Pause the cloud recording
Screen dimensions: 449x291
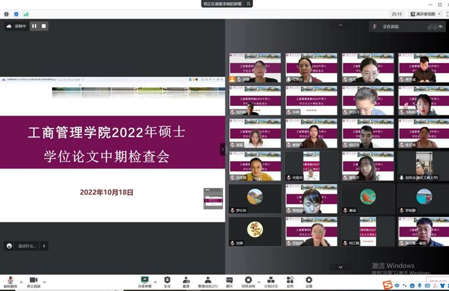click(34, 26)
